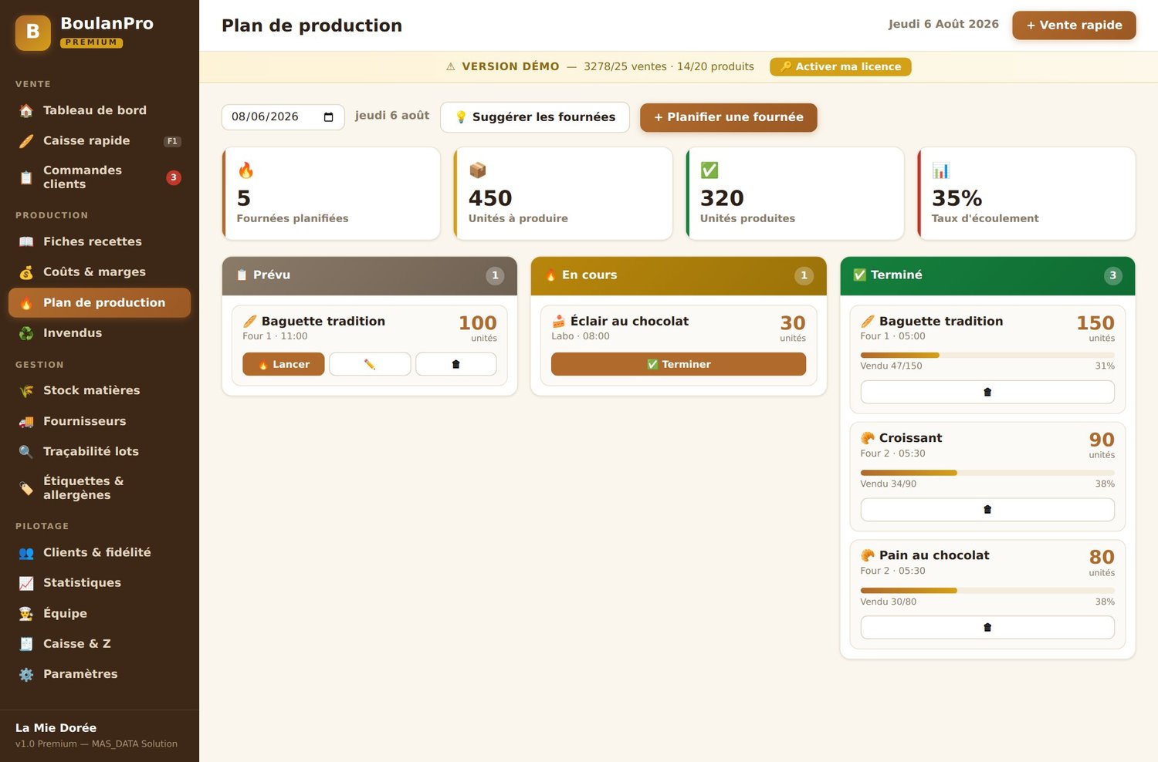
Task: Click the Vente rapide button
Action: 1074,25
